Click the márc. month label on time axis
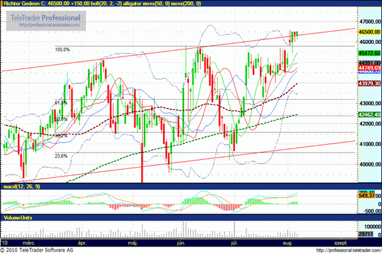Image resolution: width=382 pixels, height=254 pixels. click(x=29, y=243)
